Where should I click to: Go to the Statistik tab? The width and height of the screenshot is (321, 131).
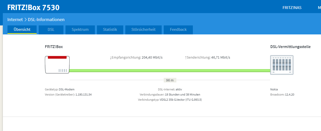110,30
